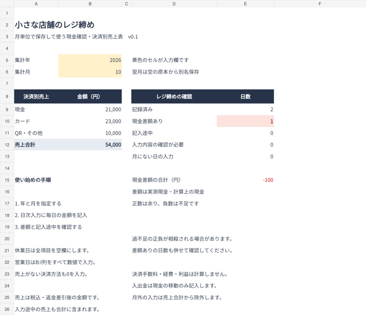Click the note 差額ありの日数も併せて確認してください。

[x=182, y=251]
